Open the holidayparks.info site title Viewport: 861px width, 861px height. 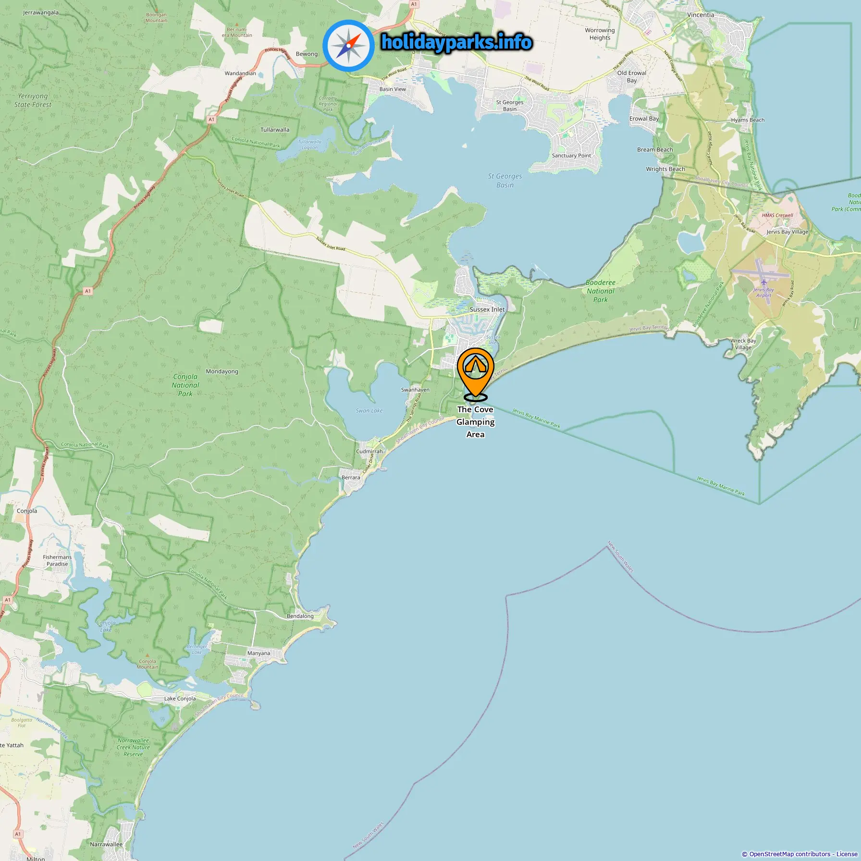(456, 43)
